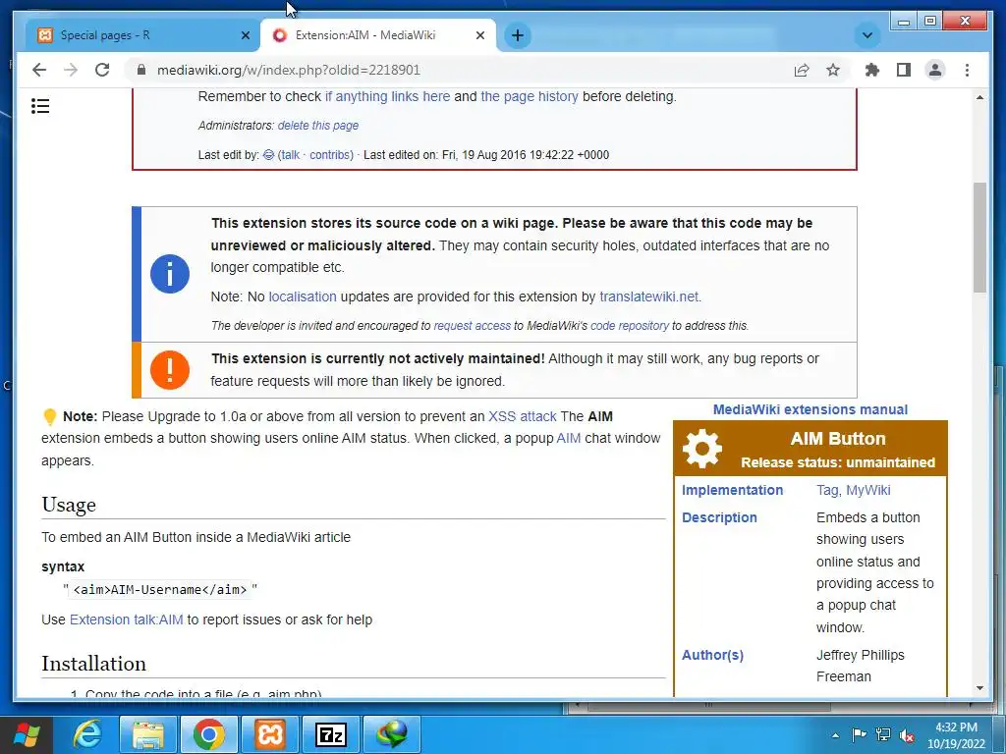Open the globe download manager taskbar icon
This screenshot has width=1006, height=754.
point(392,734)
